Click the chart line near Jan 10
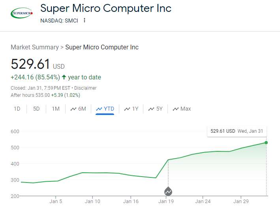Image resolution: width=280 pixels, height=209 pixels. pos(92,173)
